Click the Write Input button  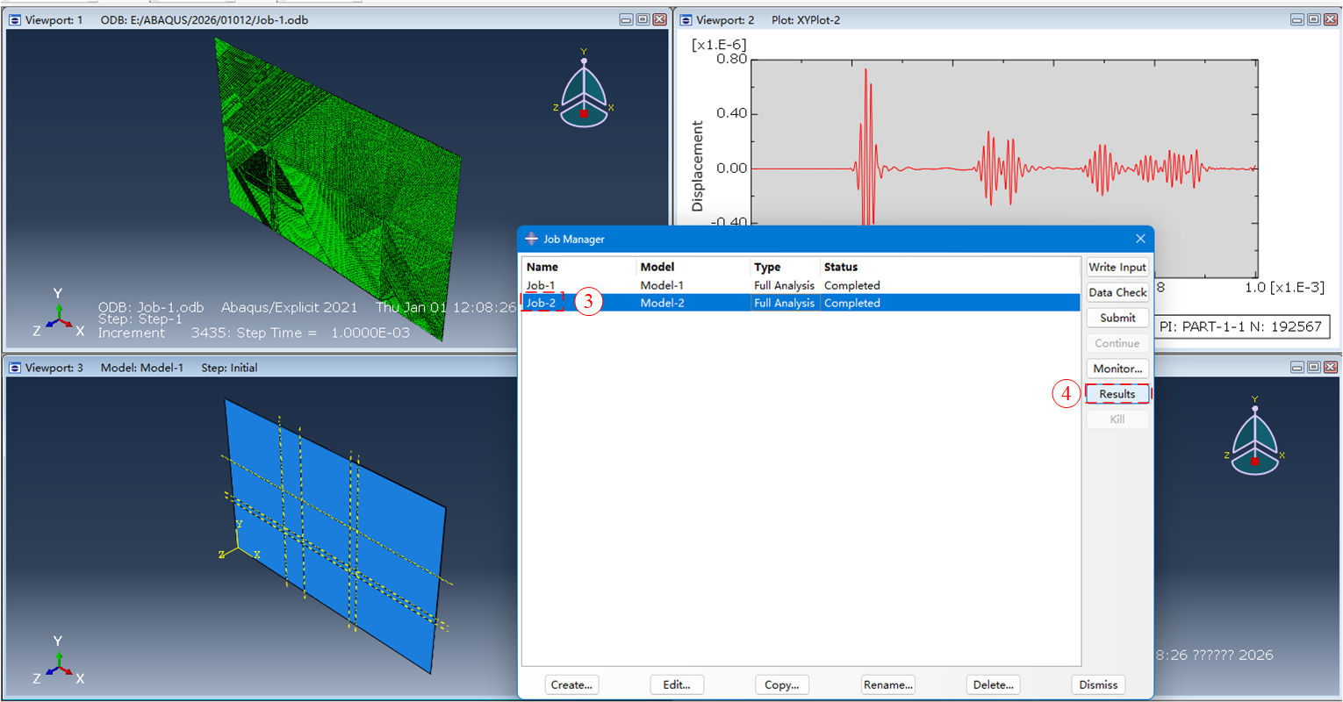(x=1117, y=268)
